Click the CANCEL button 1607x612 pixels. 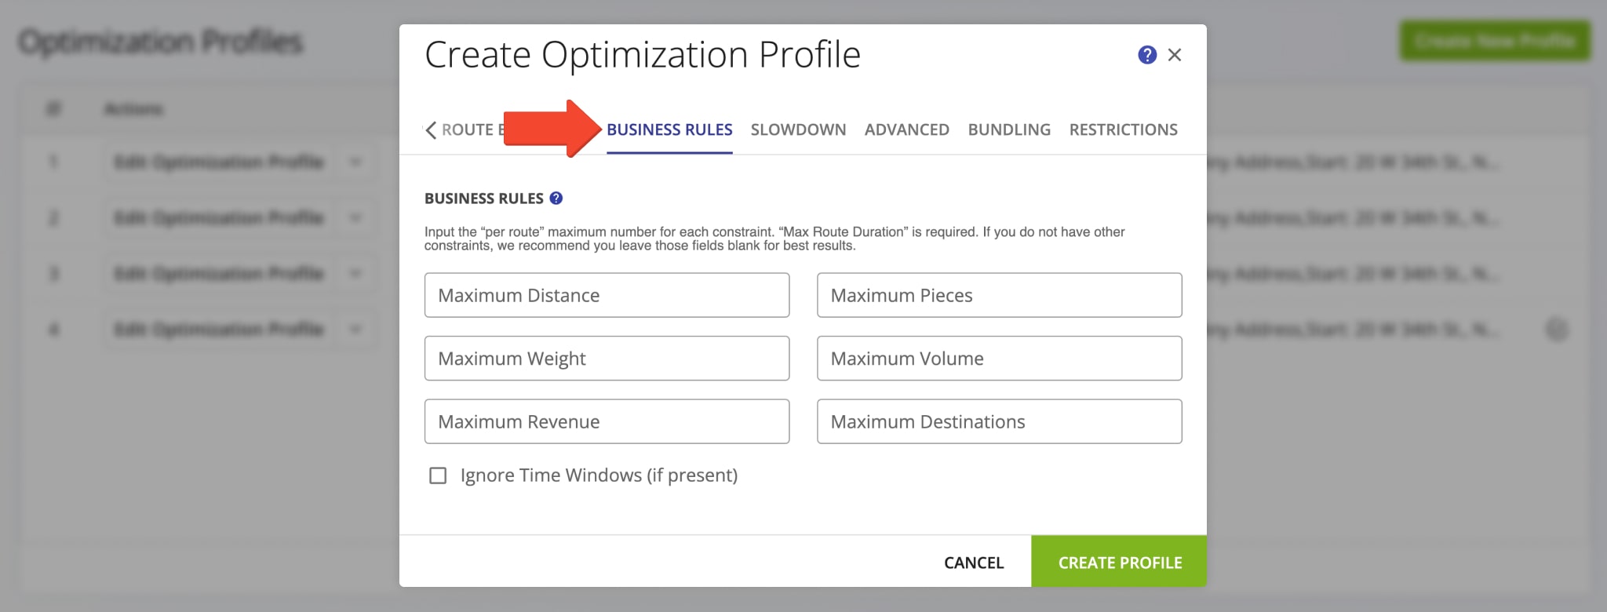point(973,562)
